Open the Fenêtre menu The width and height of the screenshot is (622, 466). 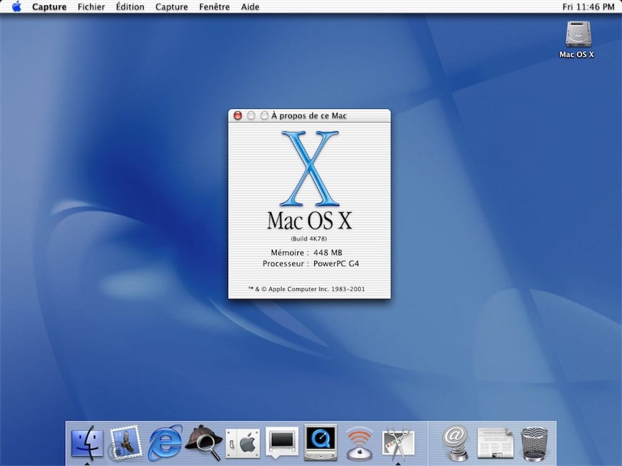coord(214,7)
